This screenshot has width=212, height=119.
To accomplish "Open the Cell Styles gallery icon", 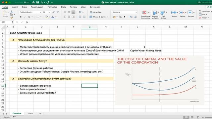I will pos(162,13).
